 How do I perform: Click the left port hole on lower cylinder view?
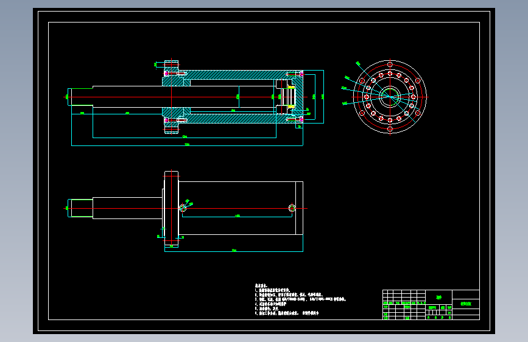click(183, 208)
